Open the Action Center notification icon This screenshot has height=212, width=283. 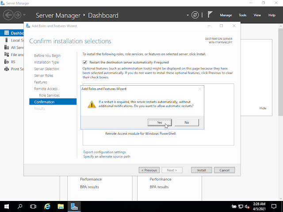[x=274, y=207]
